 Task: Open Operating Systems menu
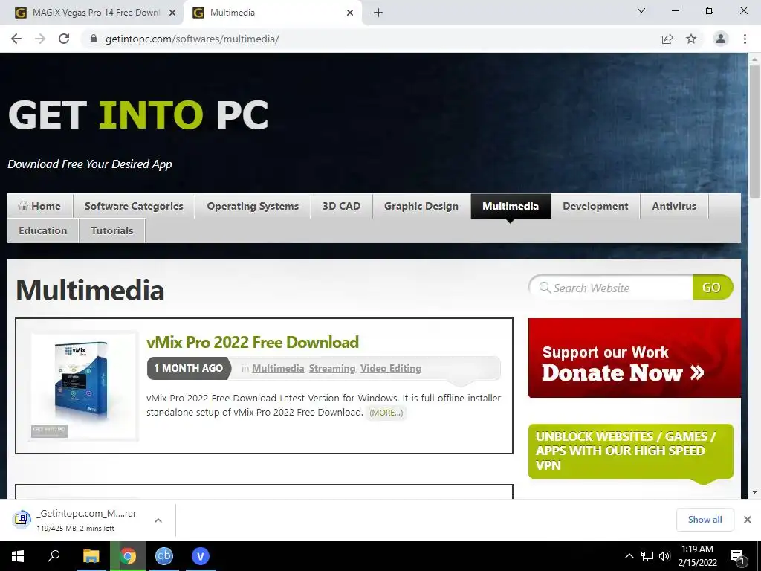point(253,206)
